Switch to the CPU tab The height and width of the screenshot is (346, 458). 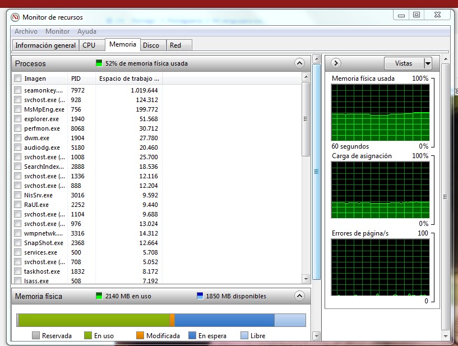pyautogui.click(x=89, y=45)
